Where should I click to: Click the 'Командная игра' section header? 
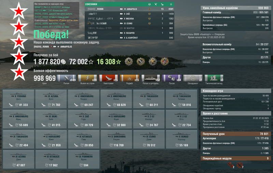point(236,91)
